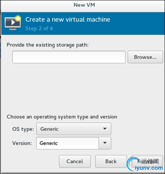Click the Step 2 of 4 text
This screenshot has width=165, height=174.
pos(39,29)
